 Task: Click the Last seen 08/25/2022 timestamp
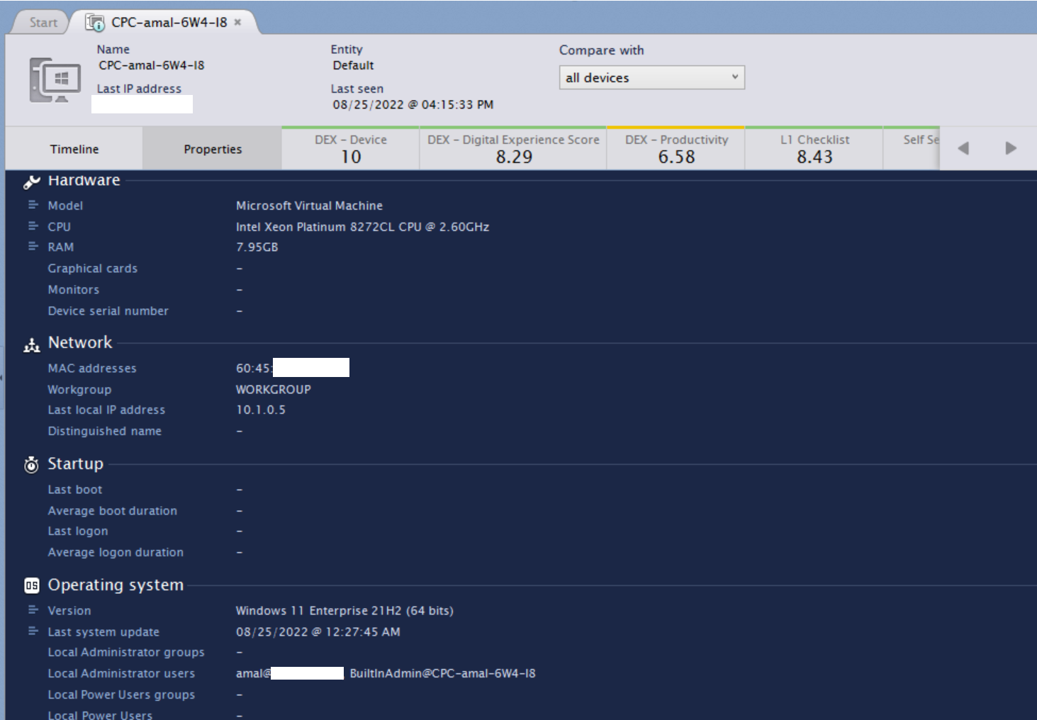[413, 104]
